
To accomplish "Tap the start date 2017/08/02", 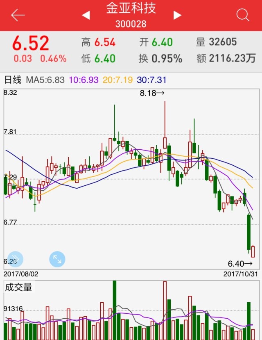I will [21, 274].
